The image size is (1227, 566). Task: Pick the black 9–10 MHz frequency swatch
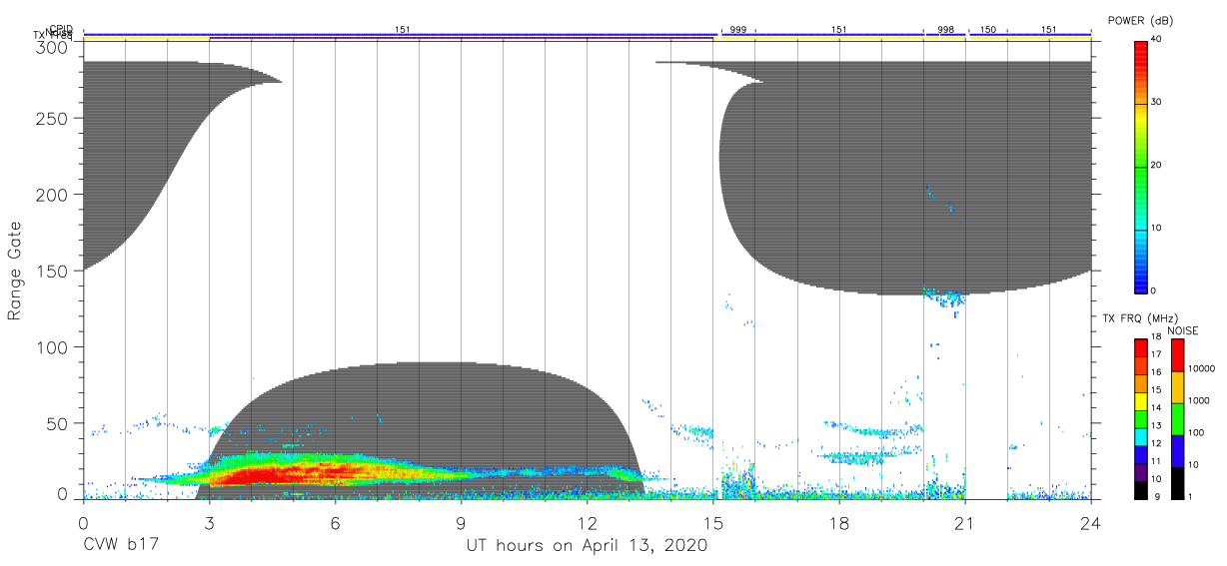point(1141,488)
